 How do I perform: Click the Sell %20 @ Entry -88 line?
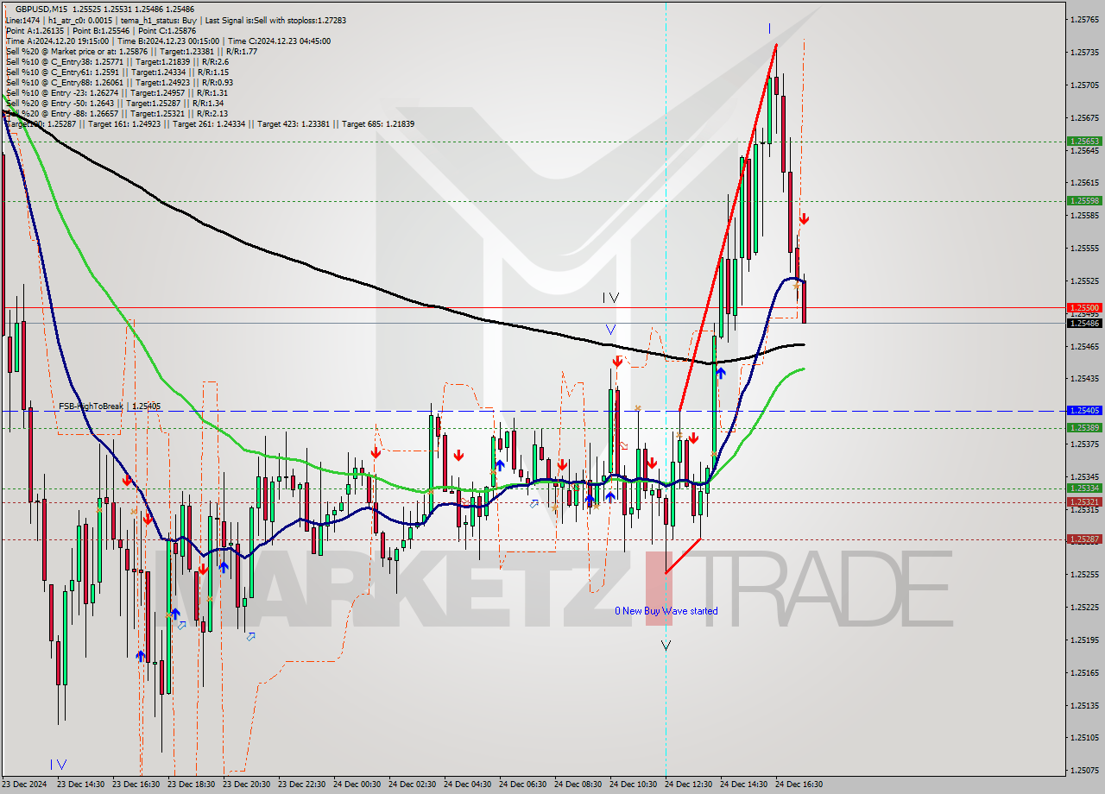117,113
